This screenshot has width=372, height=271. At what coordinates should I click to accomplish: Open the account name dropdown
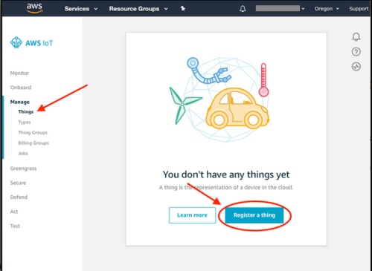point(280,8)
